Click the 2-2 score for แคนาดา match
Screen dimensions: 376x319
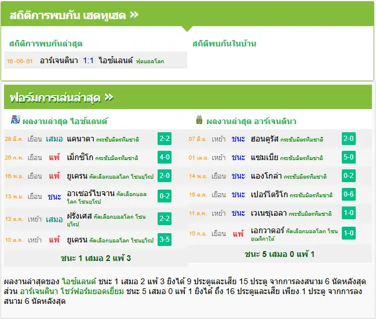point(165,139)
